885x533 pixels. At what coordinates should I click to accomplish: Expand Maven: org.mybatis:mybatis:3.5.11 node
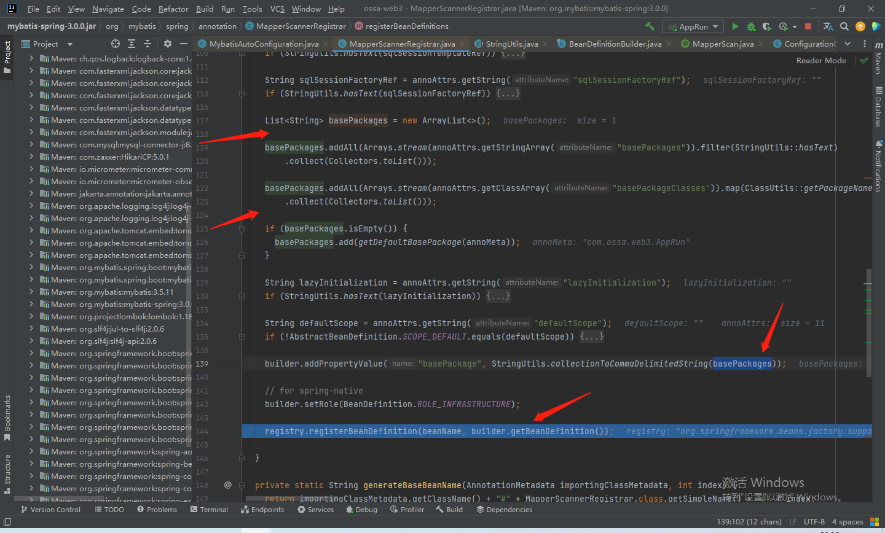[31, 292]
